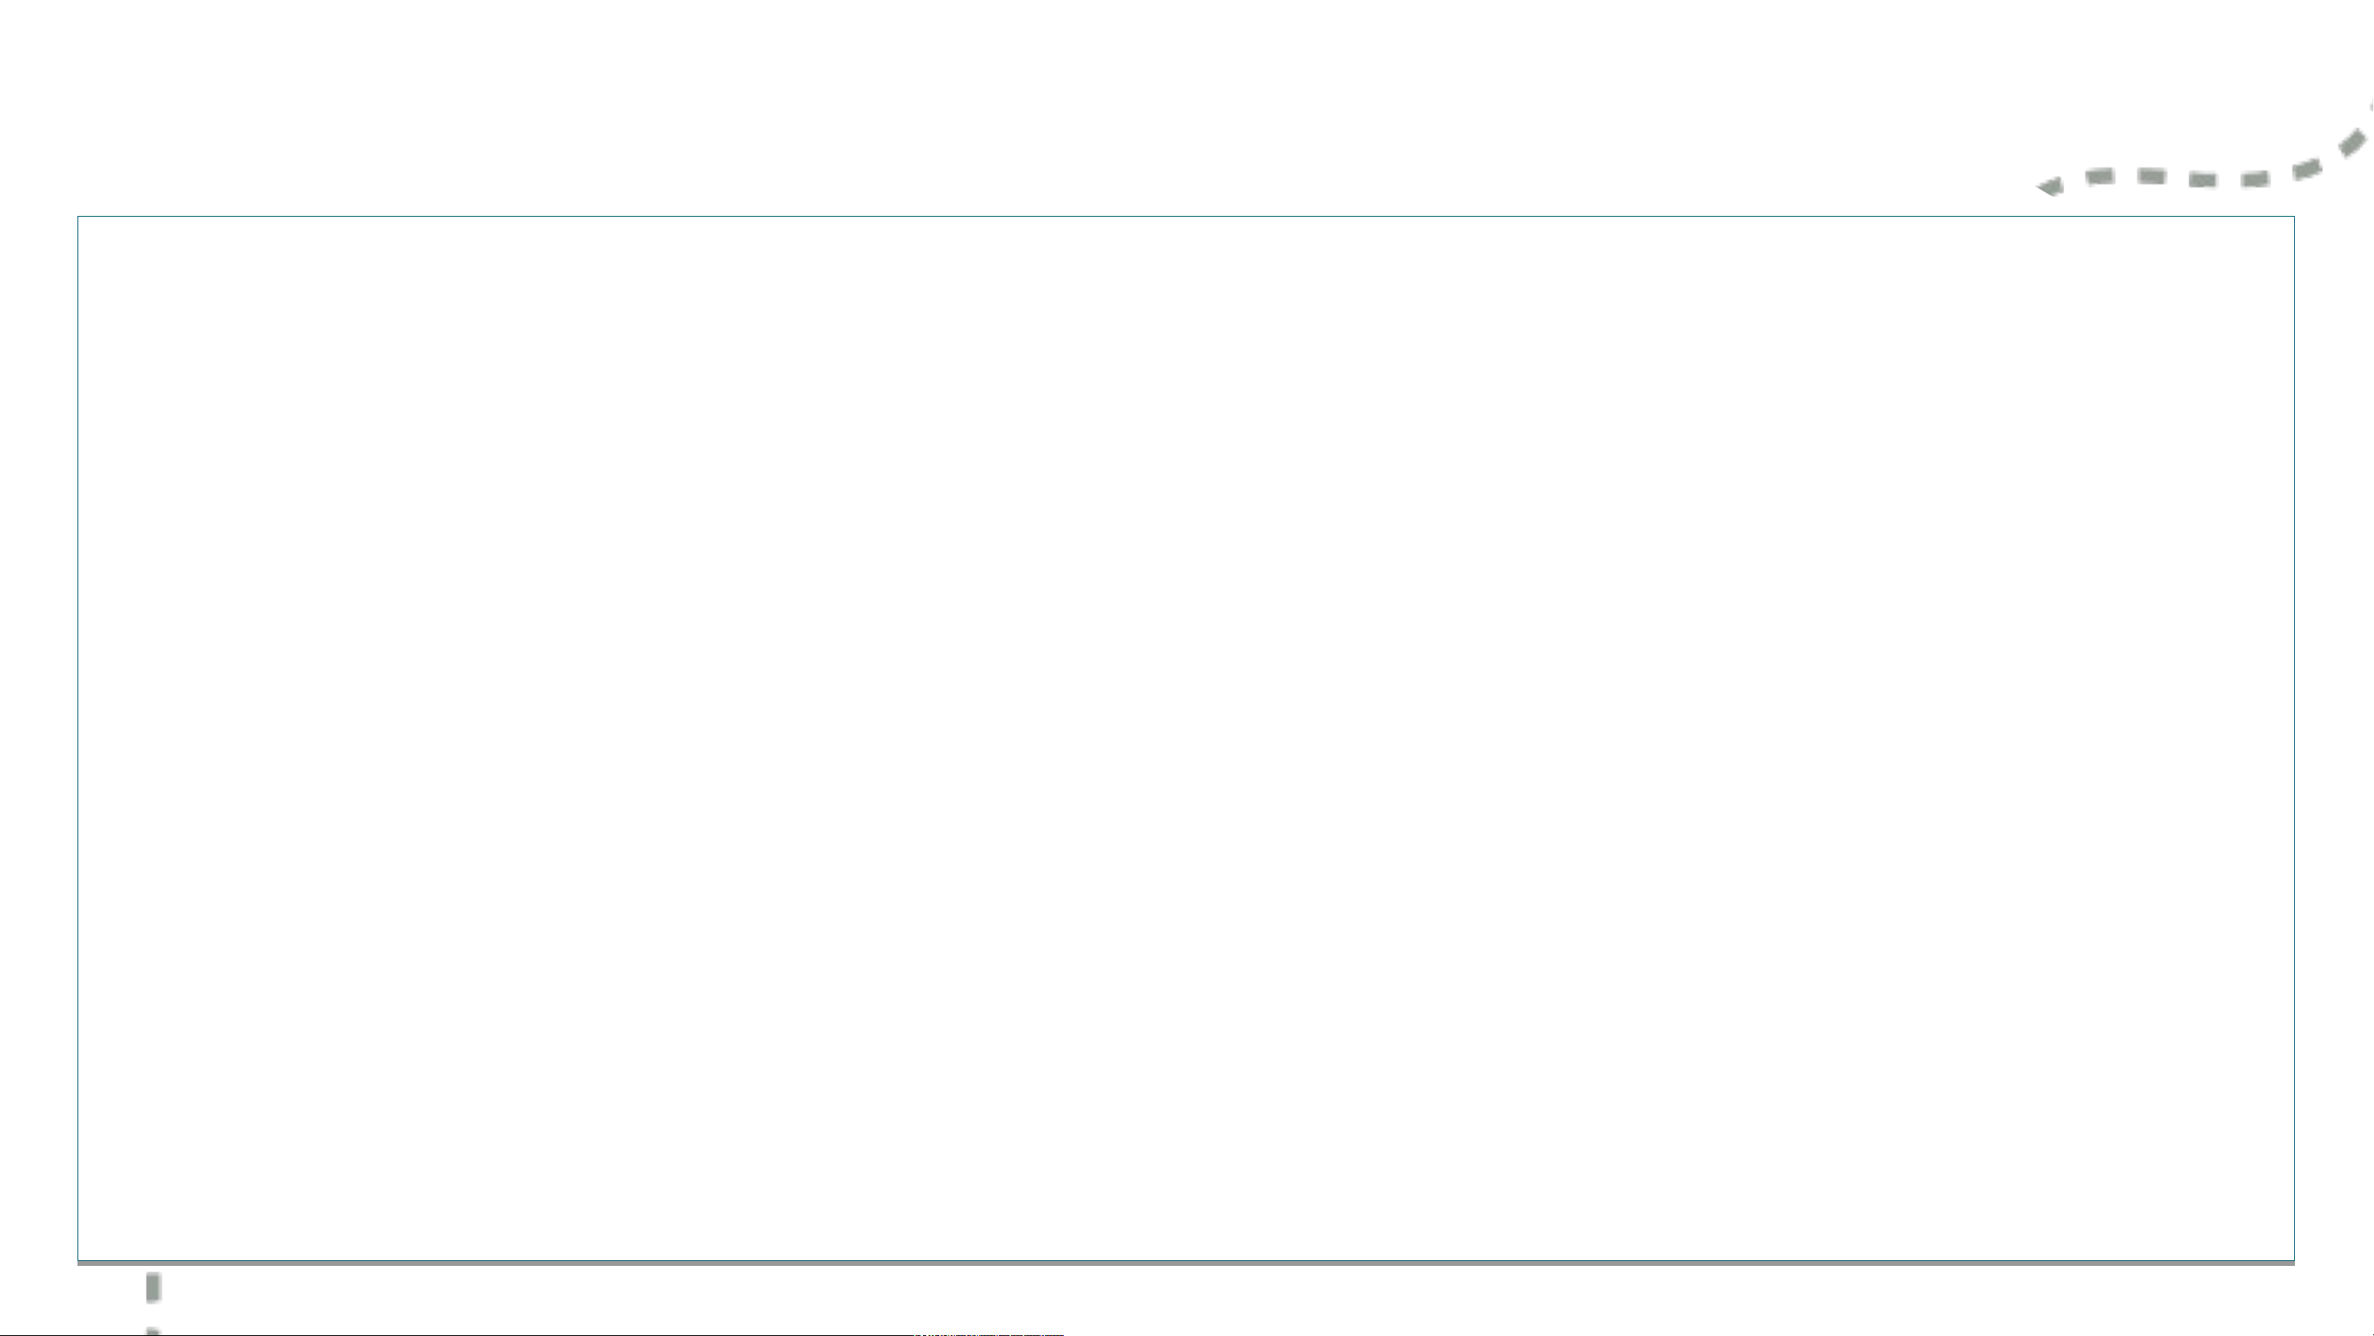Click the dashed curved gray arrow line
The width and height of the screenshot is (2374, 1336).
click(2203, 178)
